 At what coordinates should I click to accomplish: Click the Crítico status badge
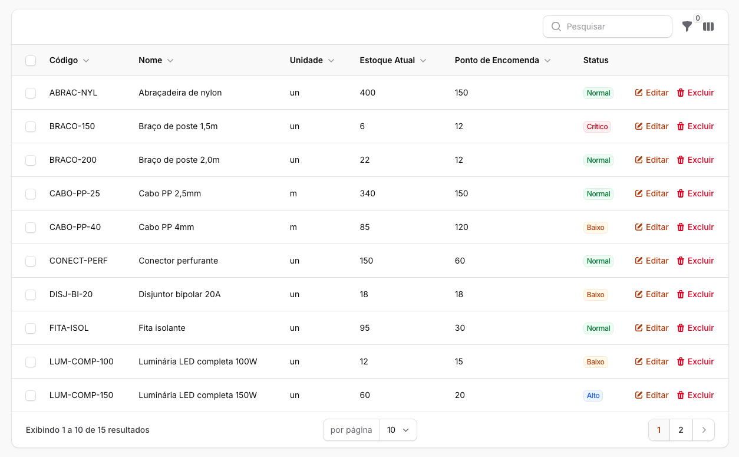coord(597,127)
